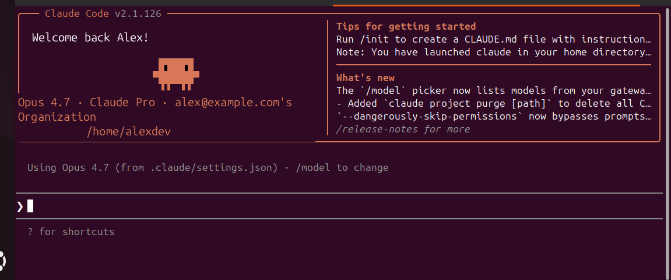Click the "/model picker" release note line

point(494,91)
